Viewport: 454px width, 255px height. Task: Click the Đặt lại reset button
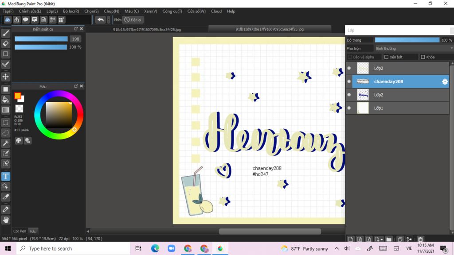coord(133,19)
